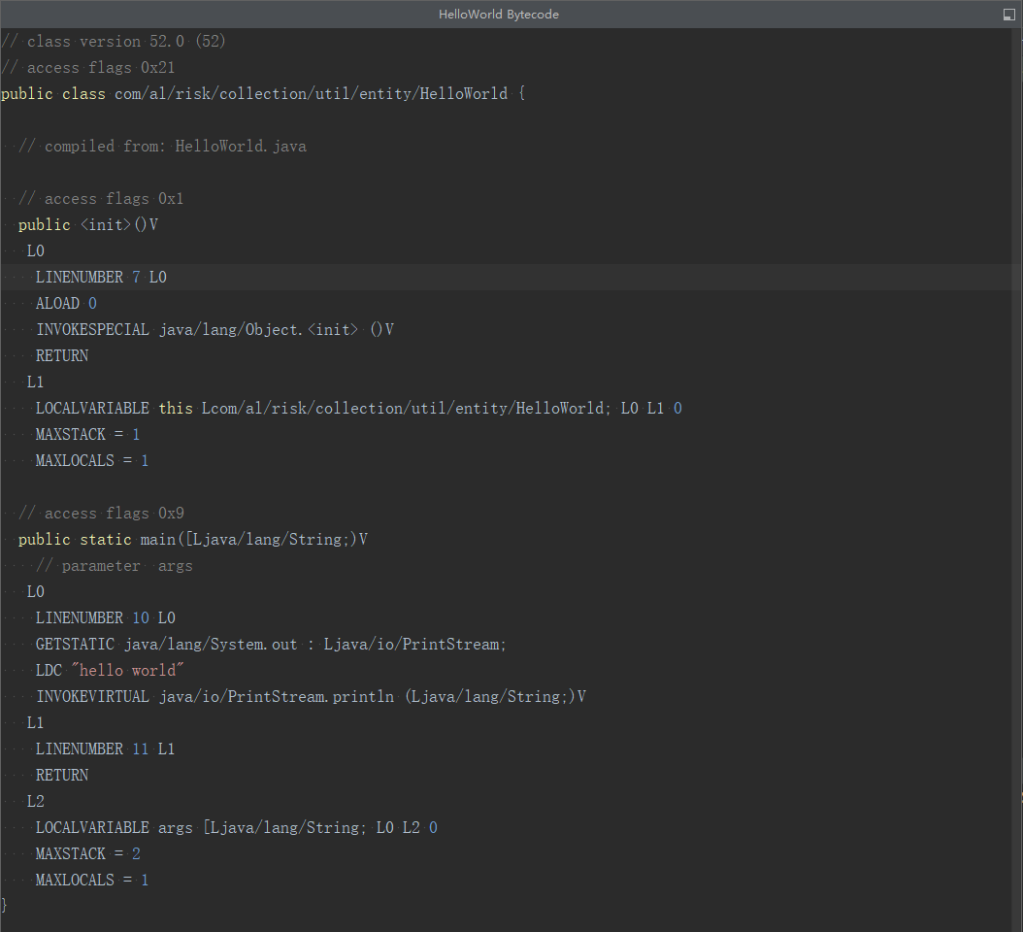Image resolution: width=1023 pixels, height=932 pixels.
Task: Click the '// access flags 0x9' comment
Action: [x=101, y=514]
